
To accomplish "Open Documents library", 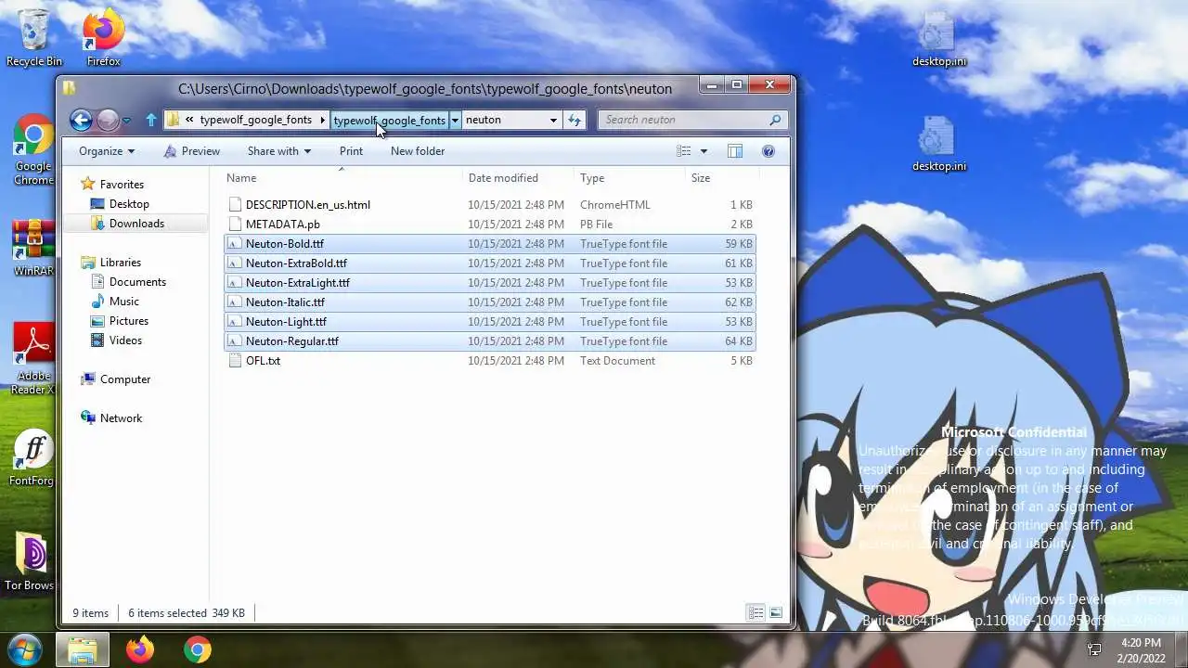I will (x=137, y=282).
